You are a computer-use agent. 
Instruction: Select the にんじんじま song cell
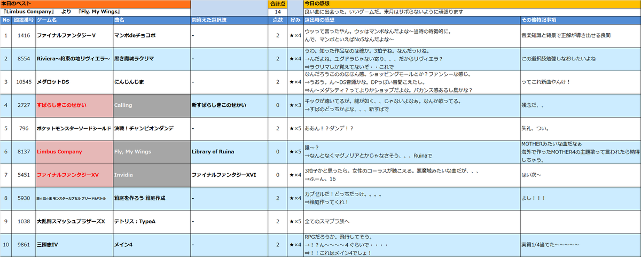[x=152, y=82]
